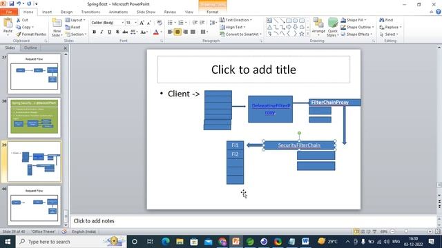Select slide 37 thumbnail

(x=34, y=74)
